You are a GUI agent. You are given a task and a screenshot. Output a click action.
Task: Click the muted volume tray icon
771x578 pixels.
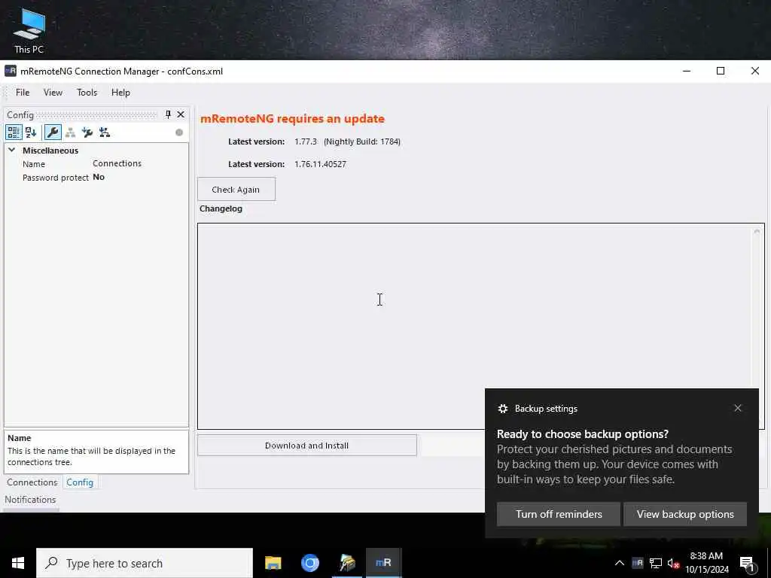[673, 563]
